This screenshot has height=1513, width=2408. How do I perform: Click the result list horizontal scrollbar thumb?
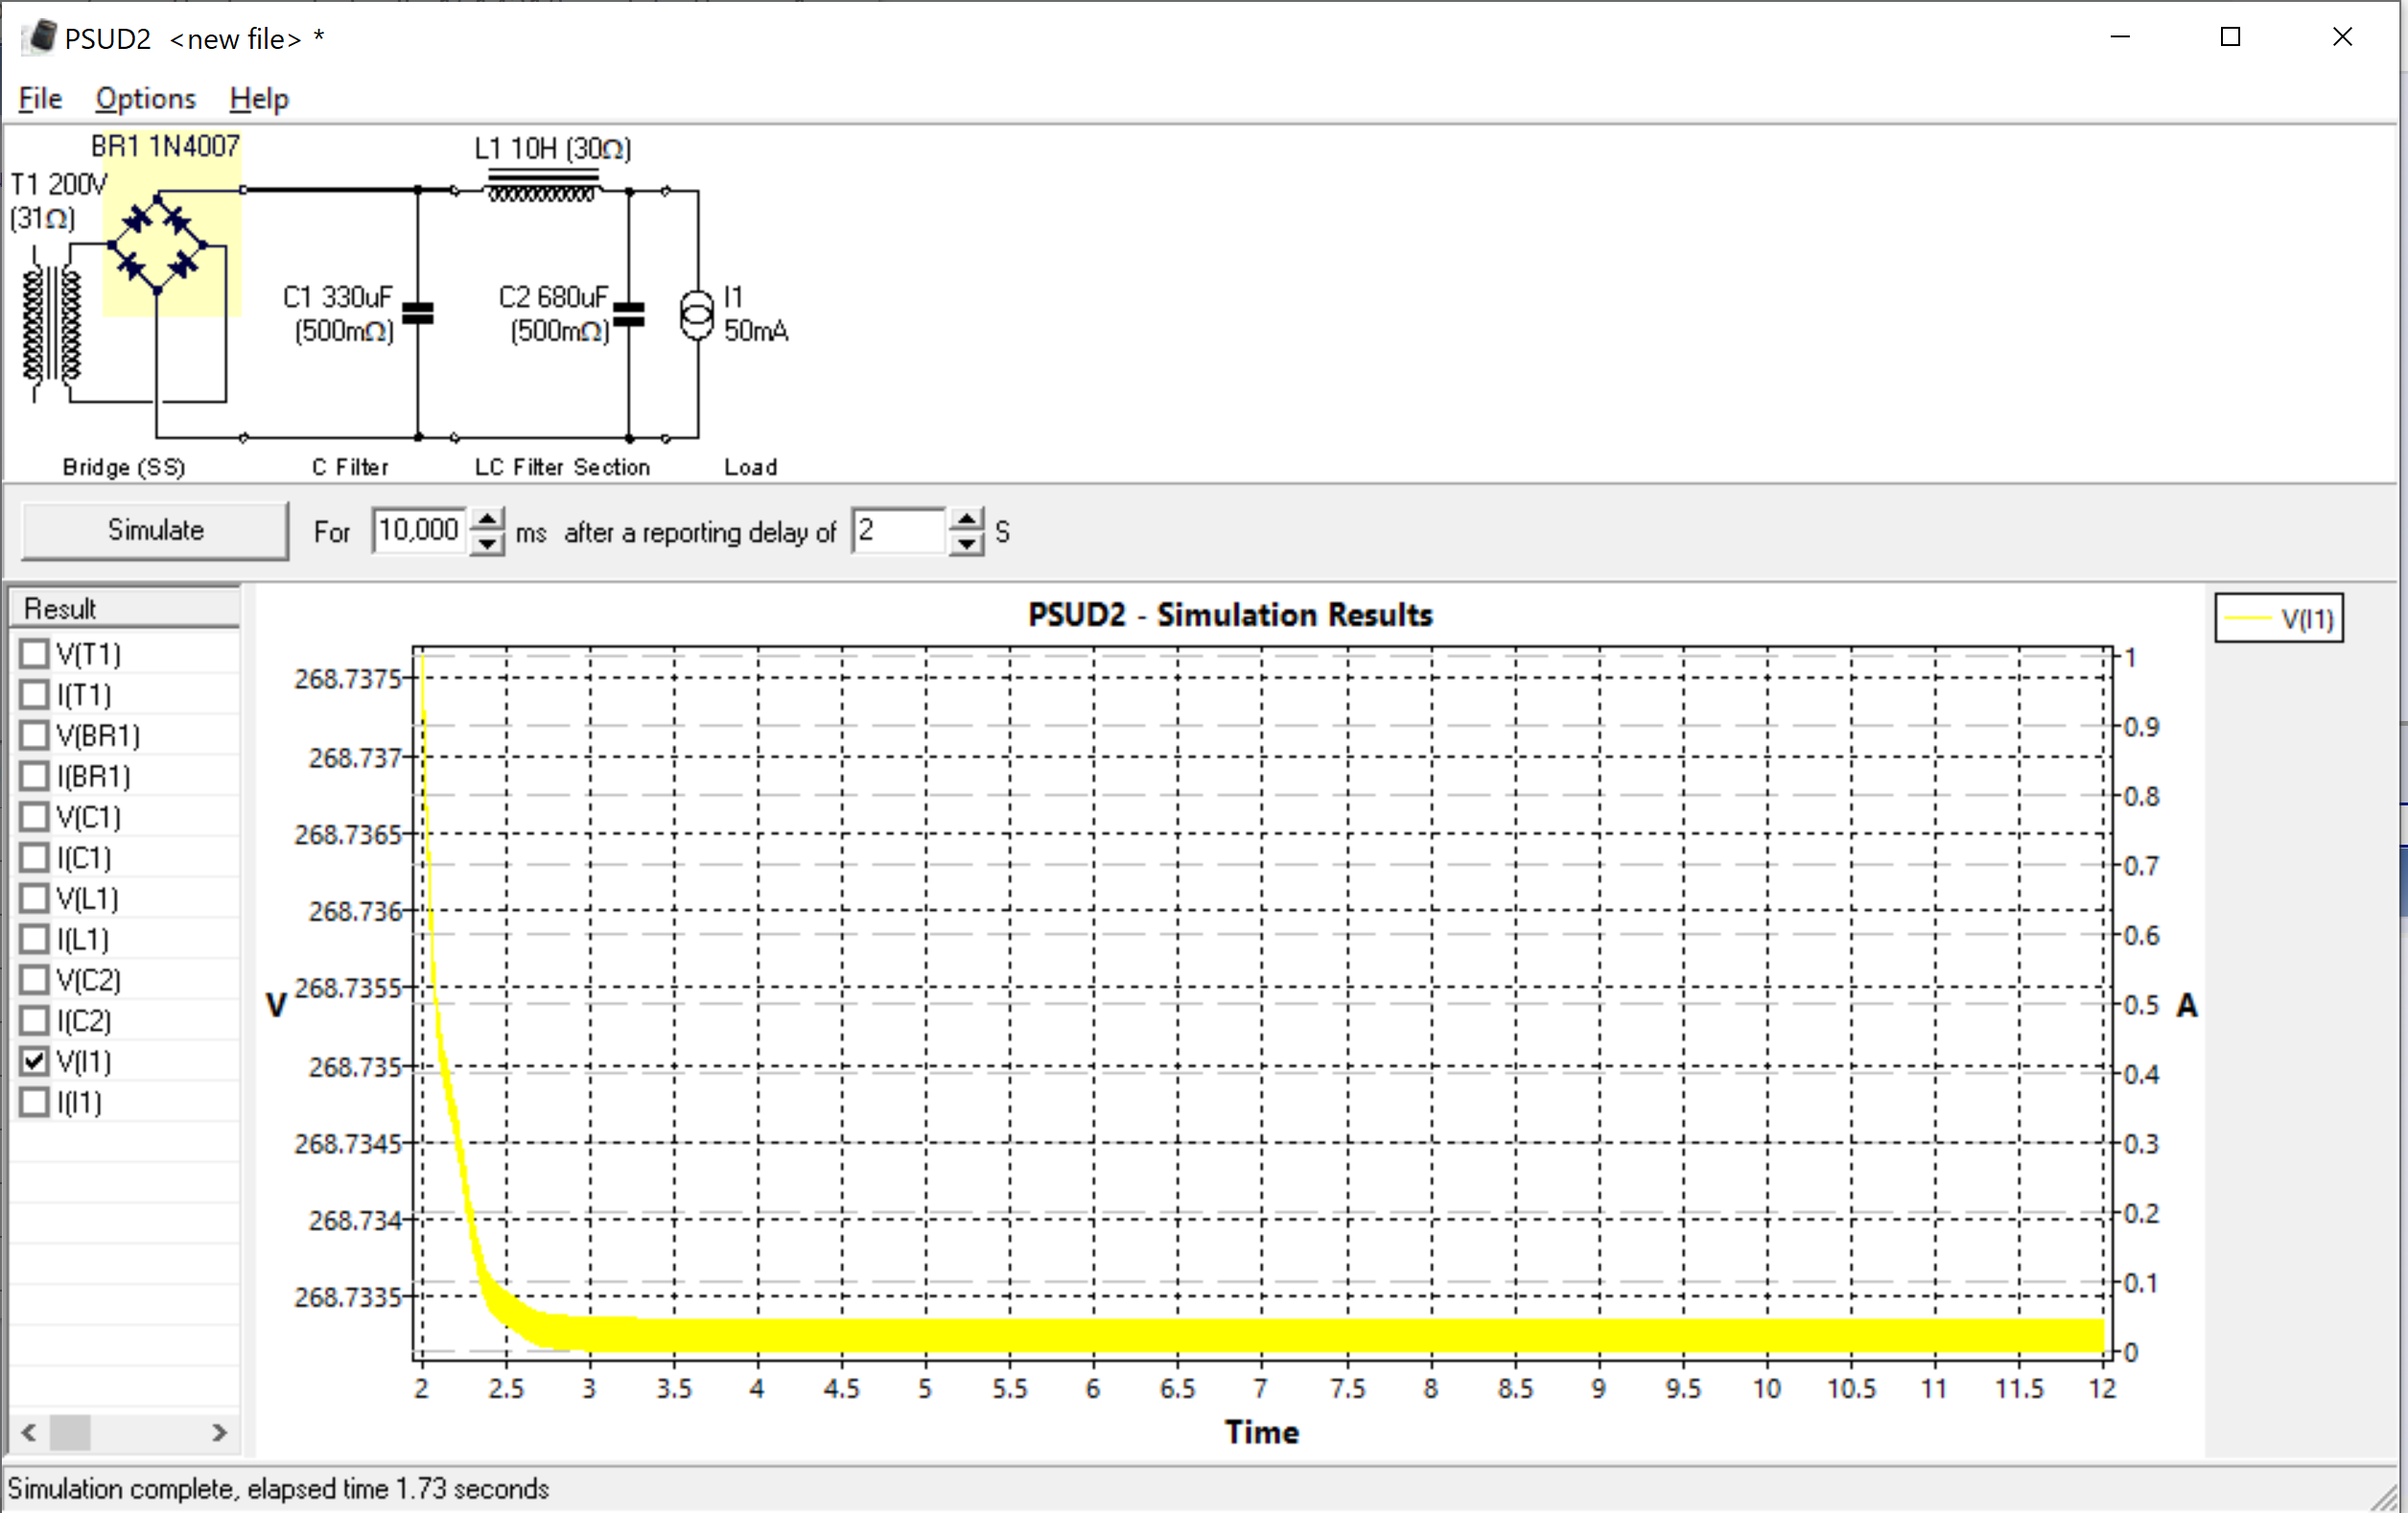point(70,1432)
